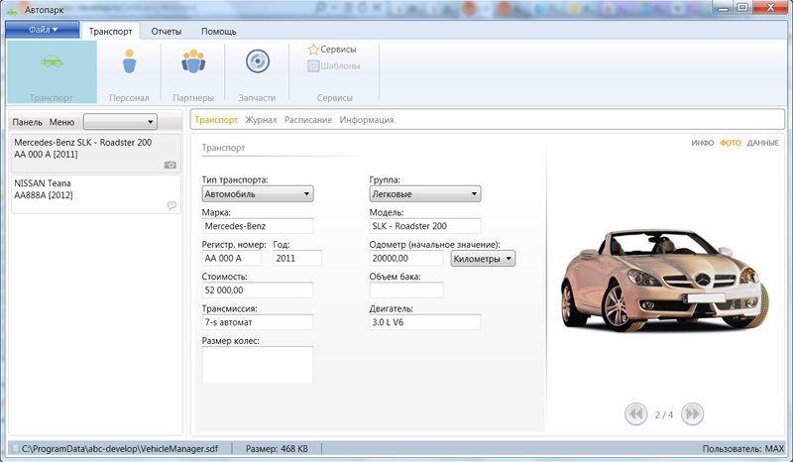Screen dimensions: 793x462
Task: Select the orange Транспорт content tab
Action: point(216,120)
